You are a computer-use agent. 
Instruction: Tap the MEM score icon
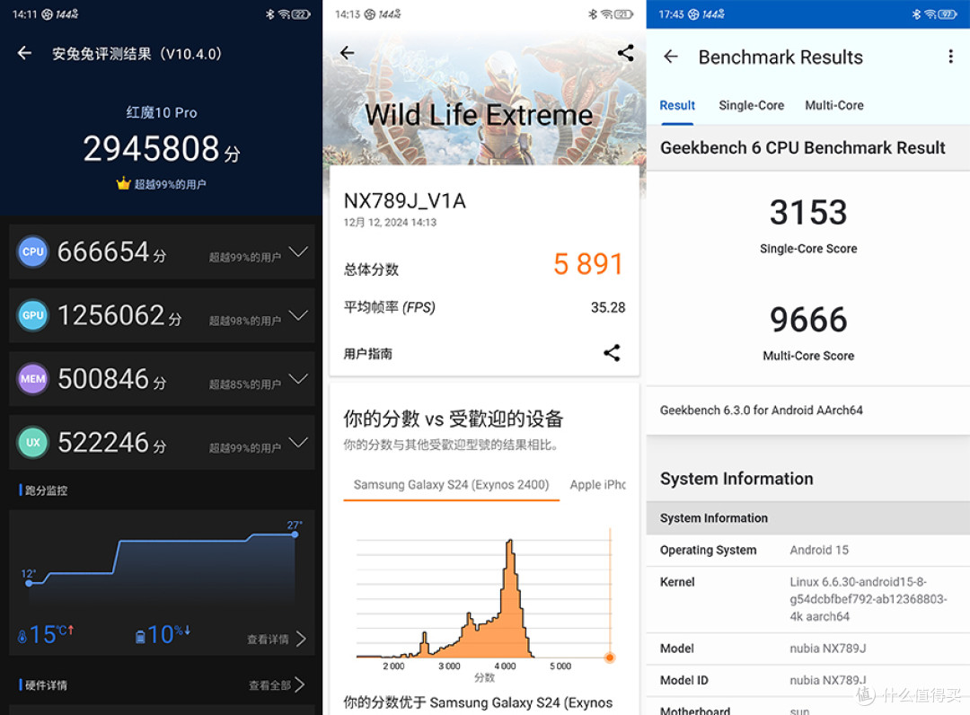point(33,378)
